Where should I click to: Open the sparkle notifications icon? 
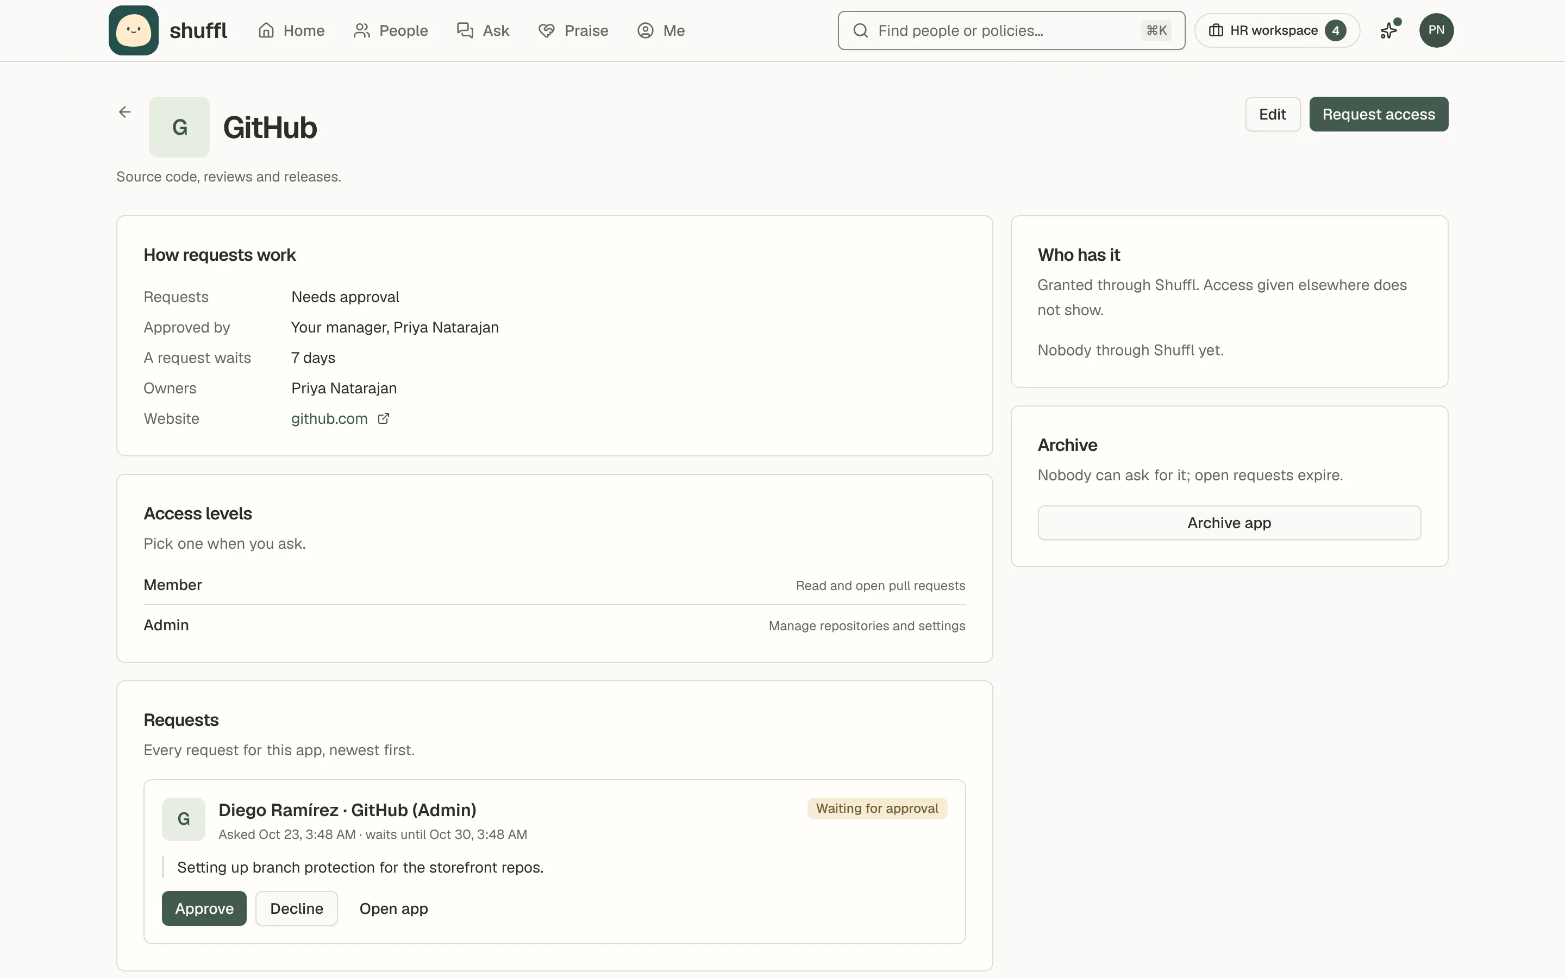pyautogui.click(x=1388, y=30)
